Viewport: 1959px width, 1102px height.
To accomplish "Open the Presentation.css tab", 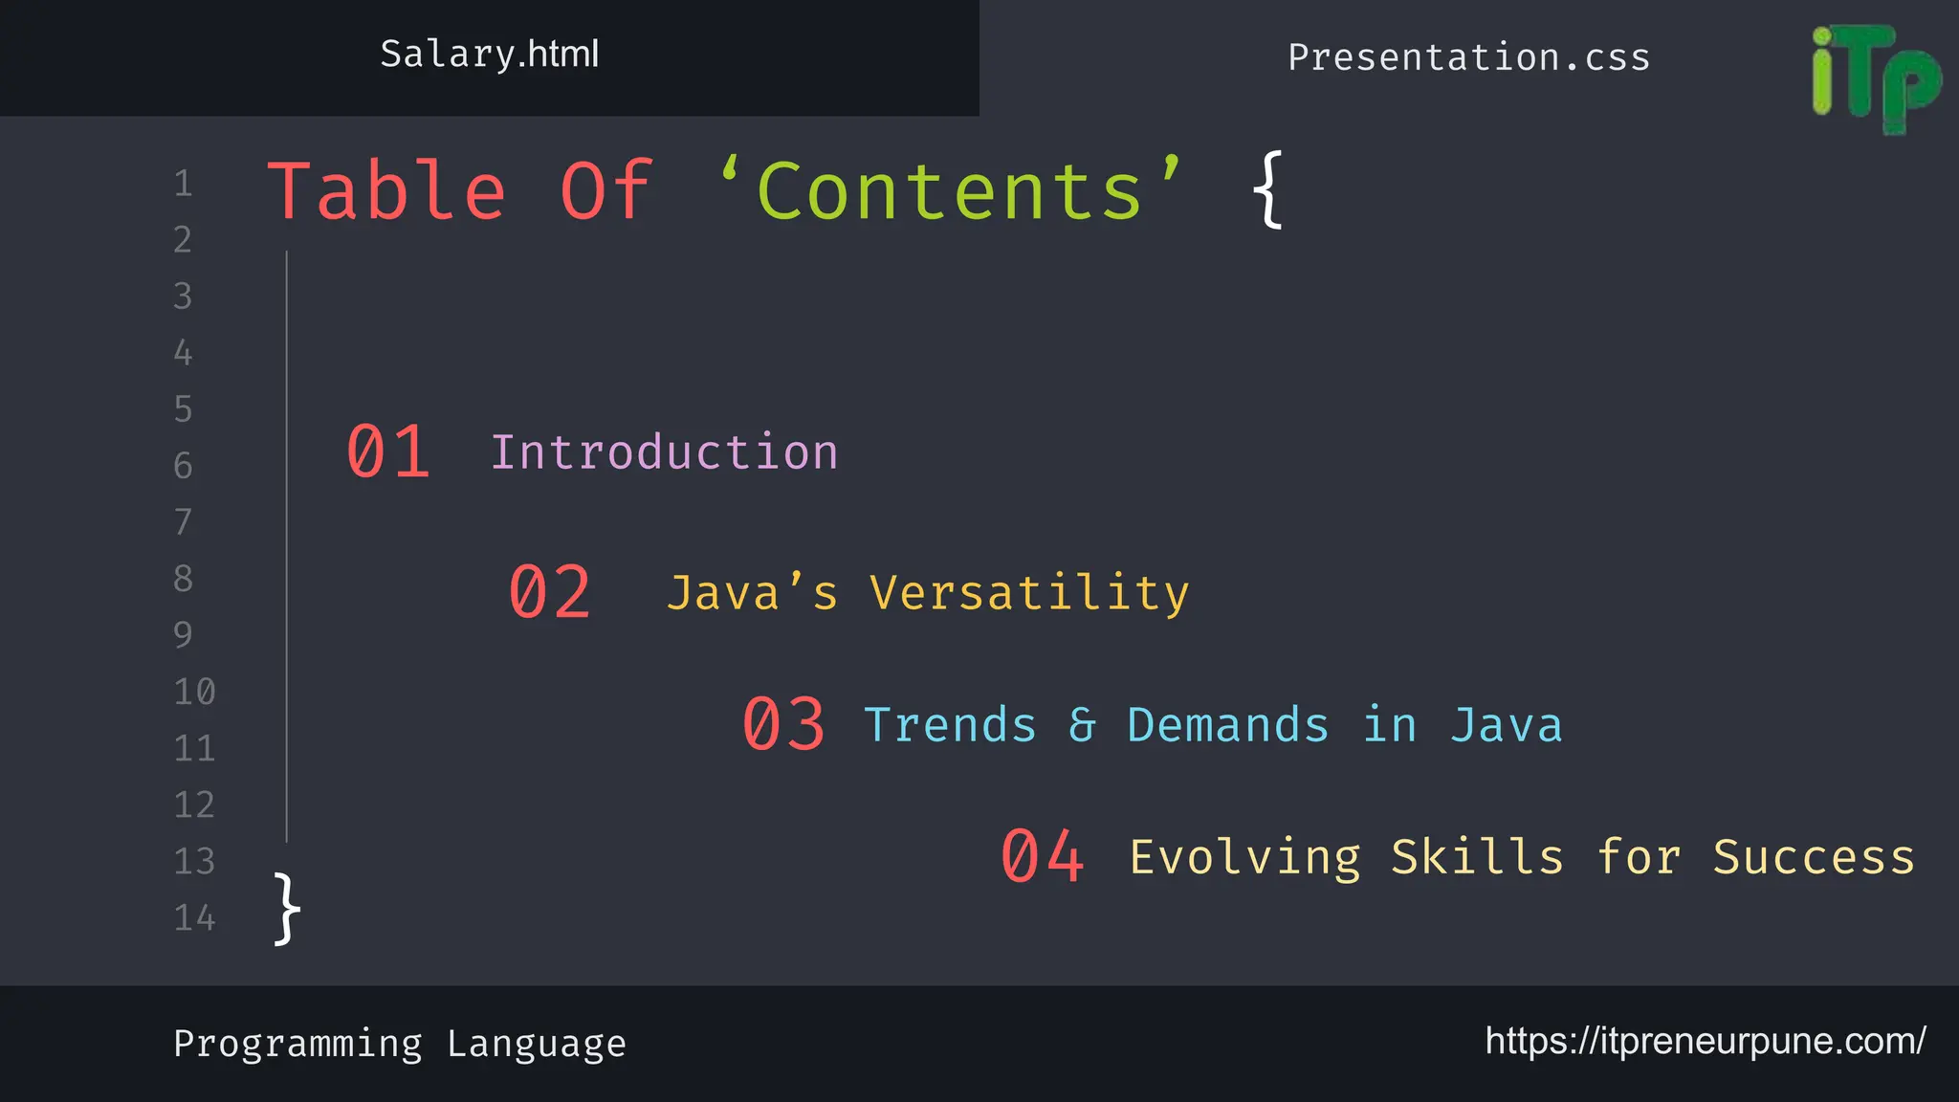I will click(1468, 57).
